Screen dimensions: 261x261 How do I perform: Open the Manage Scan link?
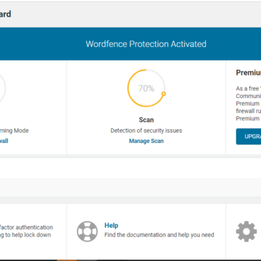[146, 141]
